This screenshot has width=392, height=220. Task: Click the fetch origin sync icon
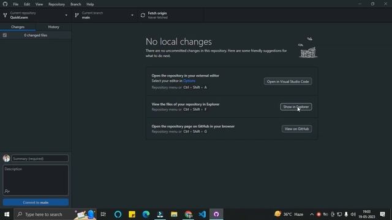click(143, 15)
